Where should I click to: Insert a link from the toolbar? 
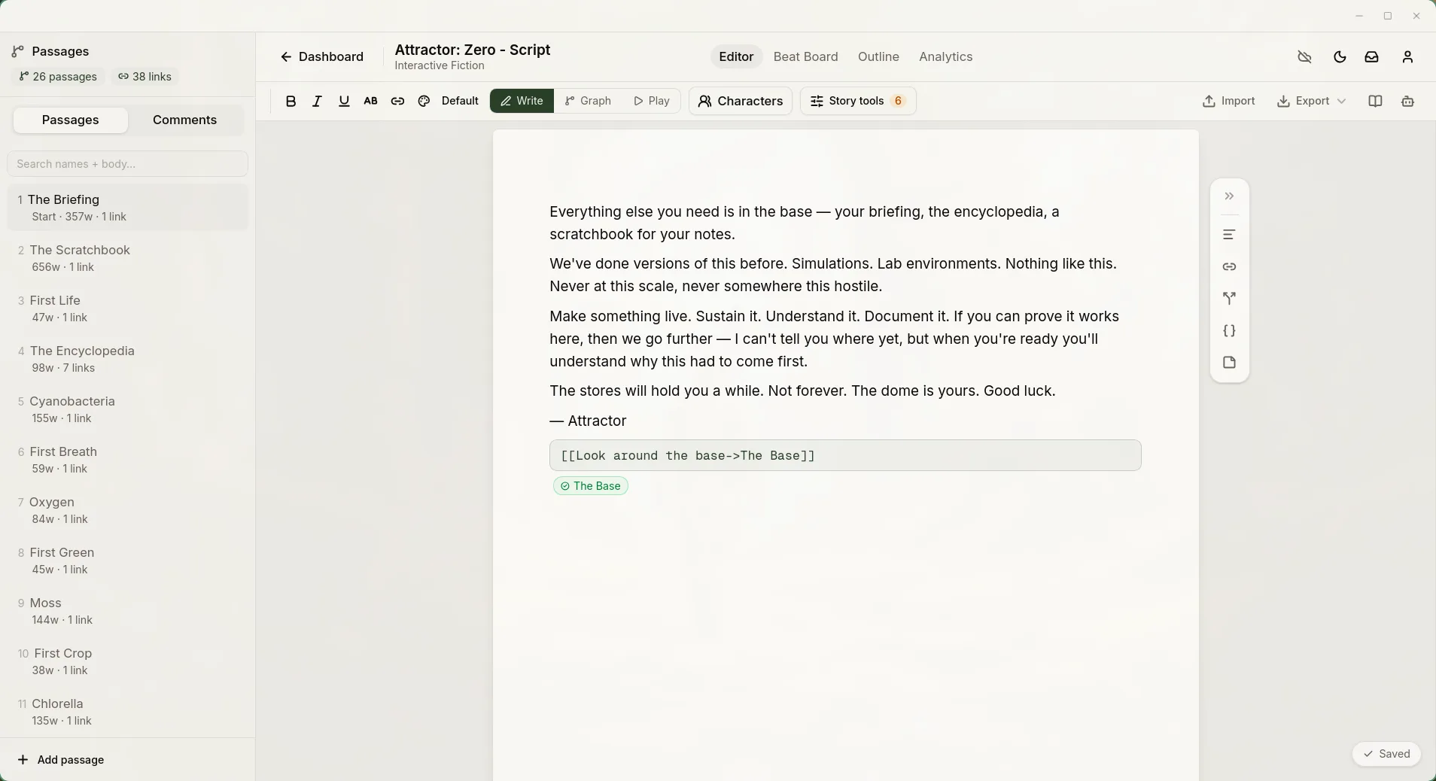point(397,101)
